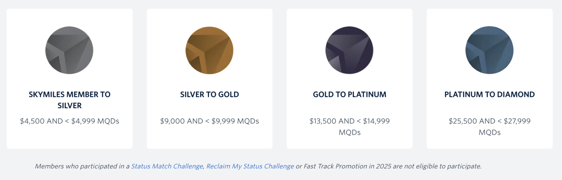
Task: Click the $9,000 AND < $9,999 MQDs text
Action: coord(210,121)
